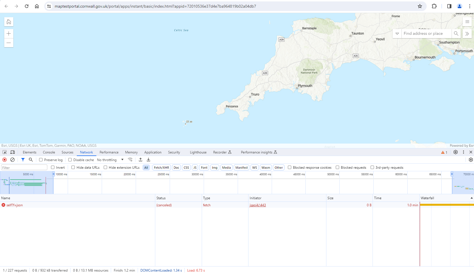This screenshot has height=273, width=474.
Task: Open the Application tab
Action: tap(153, 152)
